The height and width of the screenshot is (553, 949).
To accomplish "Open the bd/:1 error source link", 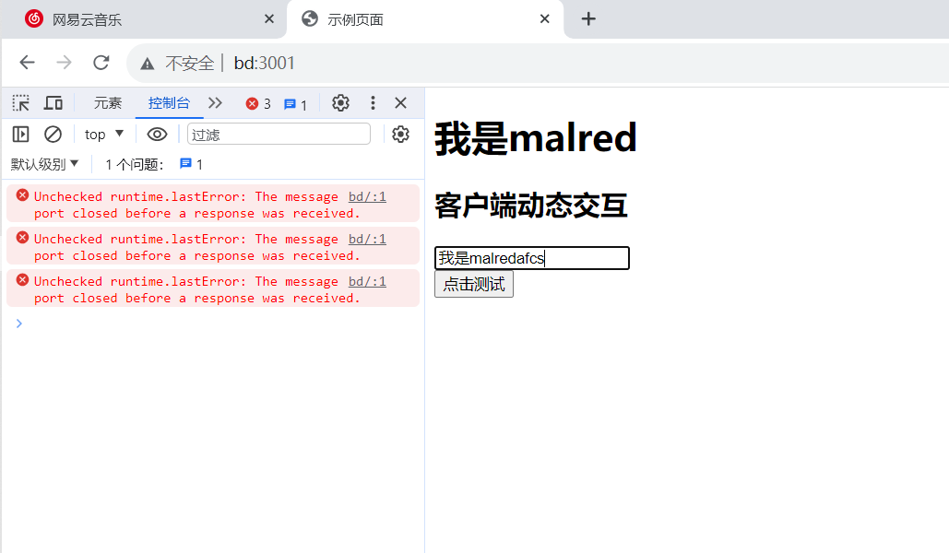I will point(367,195).
